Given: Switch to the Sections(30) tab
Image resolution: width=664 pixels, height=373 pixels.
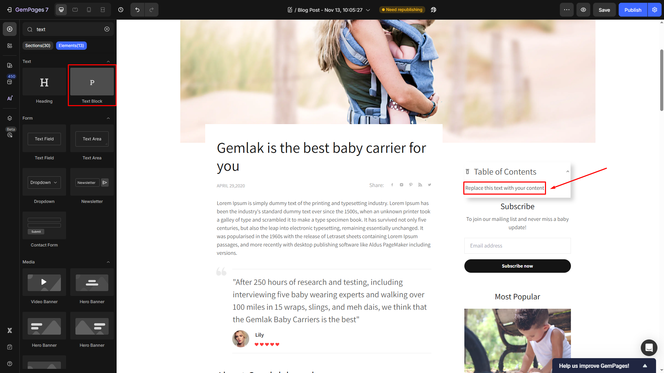Looking at the screenshot, I should (38, 46).
